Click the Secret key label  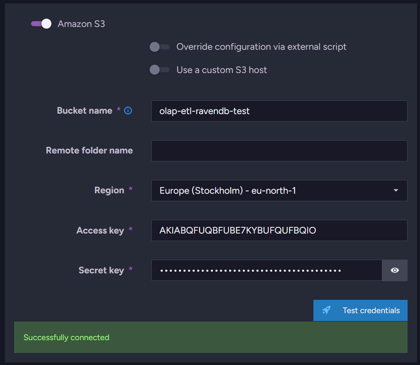(101, 270)
